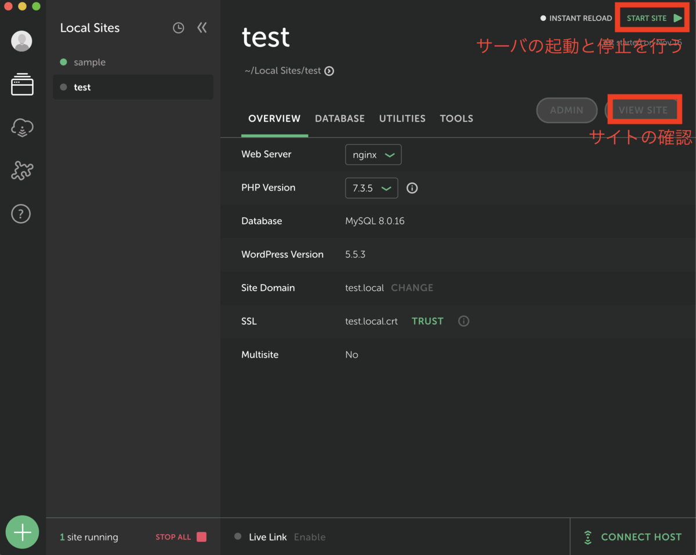The height and width of the screenshot is (555, 696).
Task: Open the user account avatar
Action: [21, 41]
